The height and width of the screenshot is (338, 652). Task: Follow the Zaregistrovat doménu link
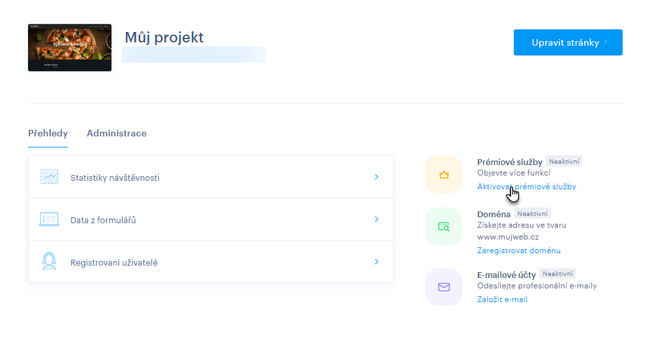[x=518, y=251]
